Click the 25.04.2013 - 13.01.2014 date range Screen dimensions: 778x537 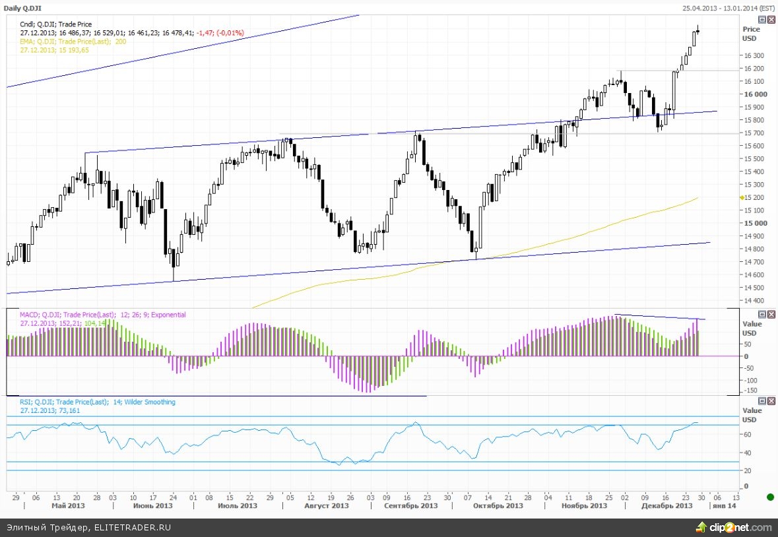tap(729, 8)
